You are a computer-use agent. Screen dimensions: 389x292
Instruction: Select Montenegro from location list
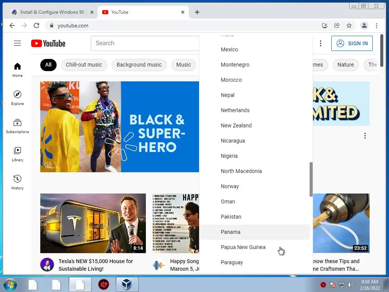(255, 65)
